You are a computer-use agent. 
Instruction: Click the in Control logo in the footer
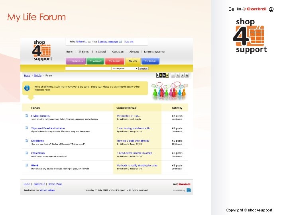tap(182, 184)
